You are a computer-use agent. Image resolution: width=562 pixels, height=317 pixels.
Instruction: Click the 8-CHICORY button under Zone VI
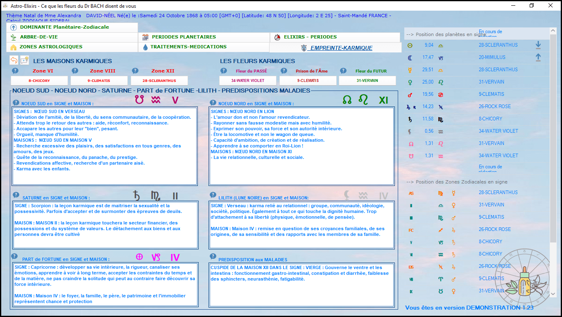pos(39,81)
